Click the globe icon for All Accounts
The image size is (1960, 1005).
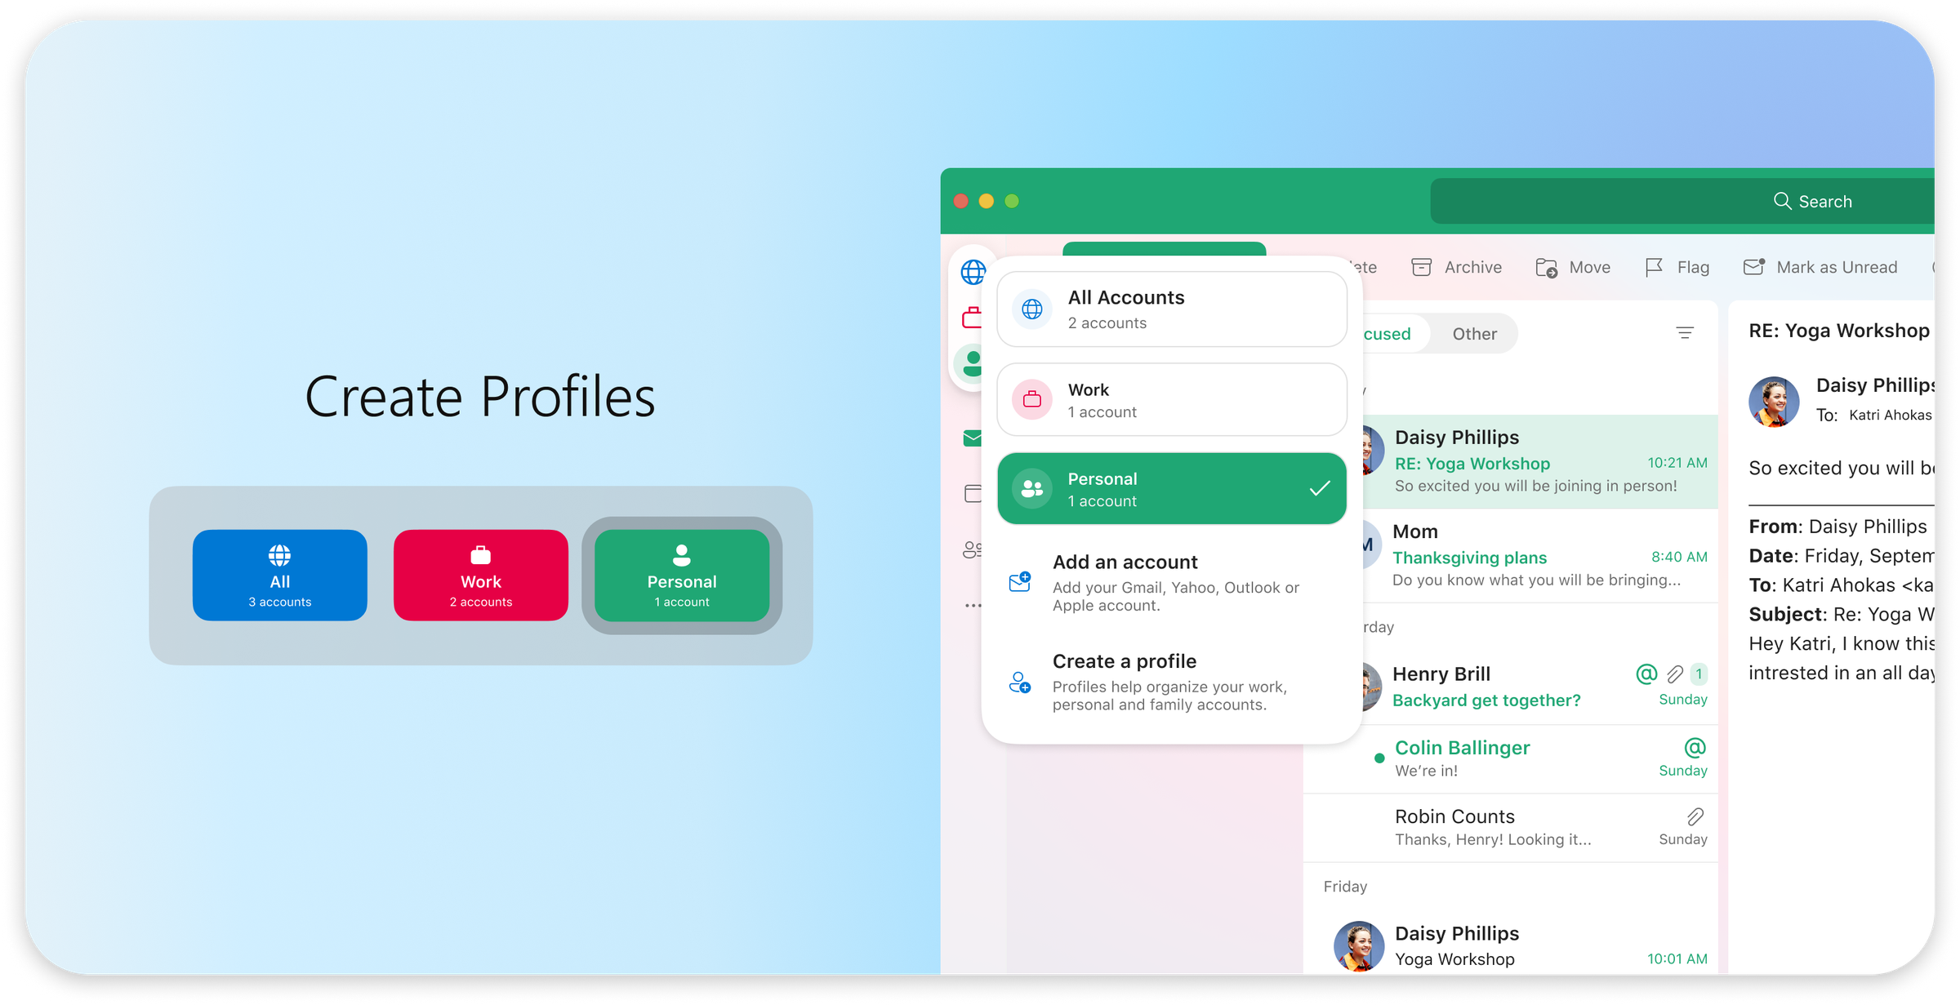coord(1031,308)
